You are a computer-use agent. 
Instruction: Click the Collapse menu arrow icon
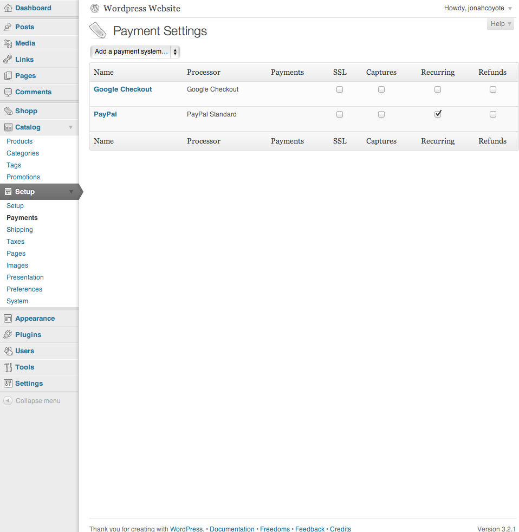(8, 401)
